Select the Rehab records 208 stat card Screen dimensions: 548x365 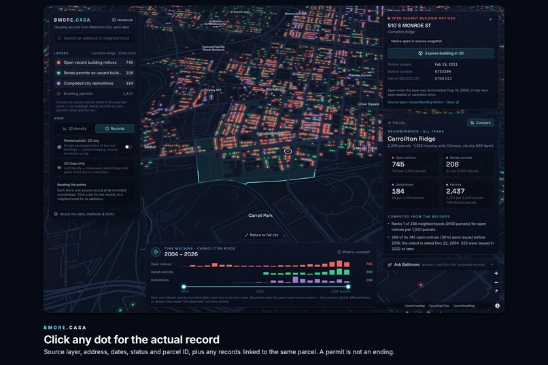(x=468, y=164)
